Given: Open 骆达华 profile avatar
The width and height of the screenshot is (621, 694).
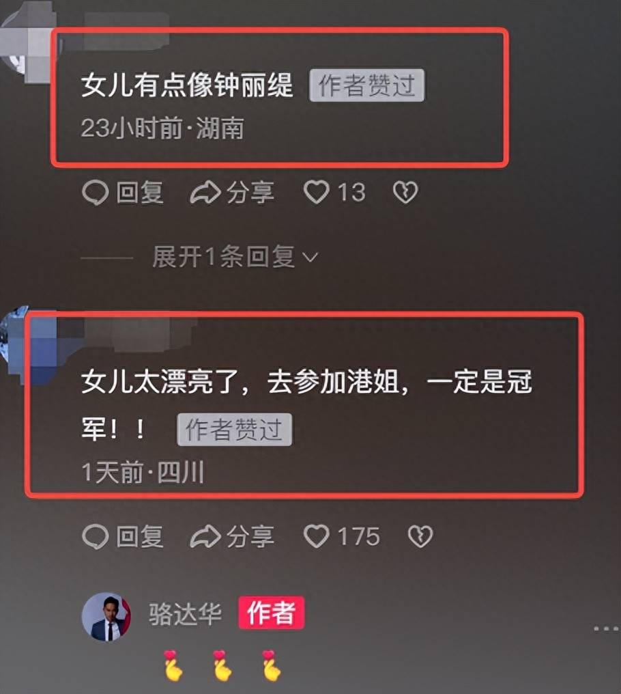Looking at the screenshot, I should pyautogui.click(x=106, y=617).
